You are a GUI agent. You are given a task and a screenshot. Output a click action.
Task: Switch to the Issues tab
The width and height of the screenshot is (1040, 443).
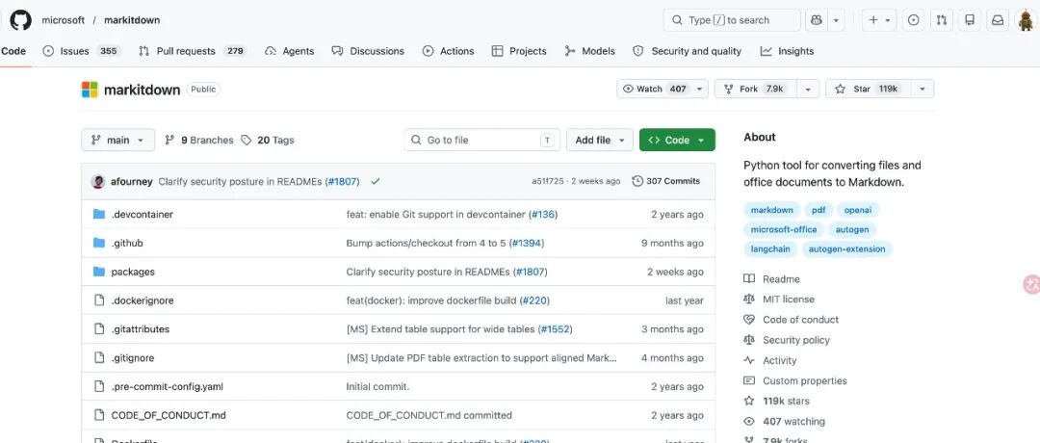coord(82,51)
